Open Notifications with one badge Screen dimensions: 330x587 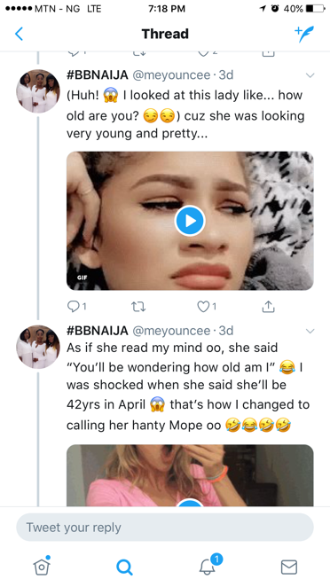[x=209, y=565]
